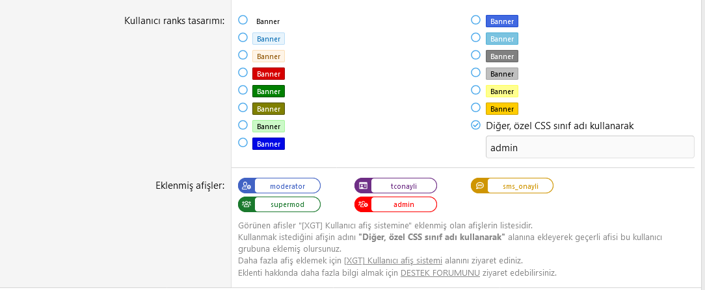Image resolution: width=705 pixels, height=290 pixels.
Task: Select the plain text Banner radio option
Action: [243, 20]
